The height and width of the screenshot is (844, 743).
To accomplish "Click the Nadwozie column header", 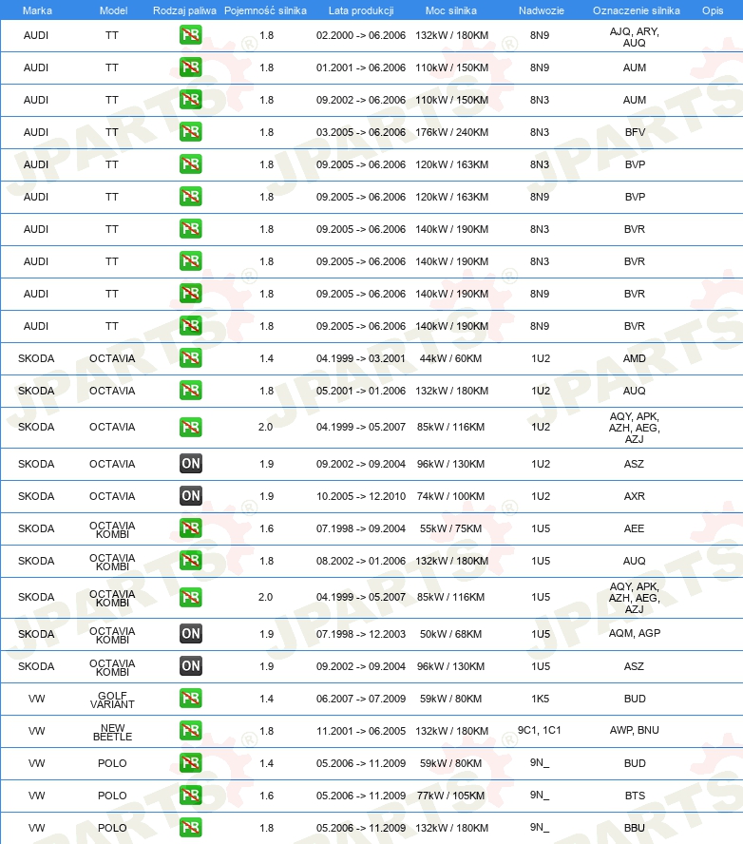I will [x=542, y=10].
